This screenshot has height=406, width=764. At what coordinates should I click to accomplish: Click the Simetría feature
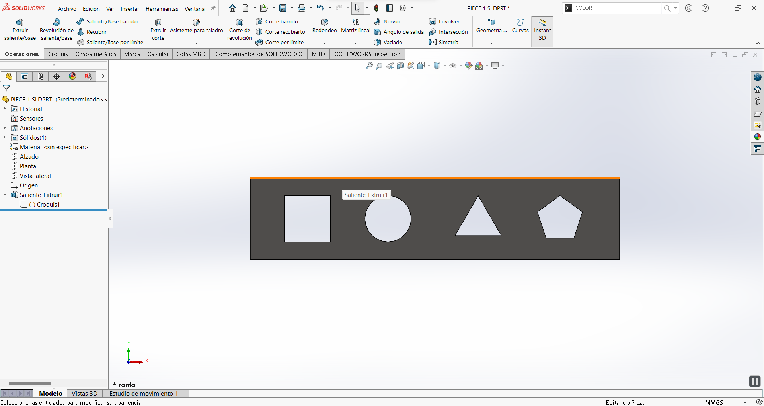coord(444,42)
